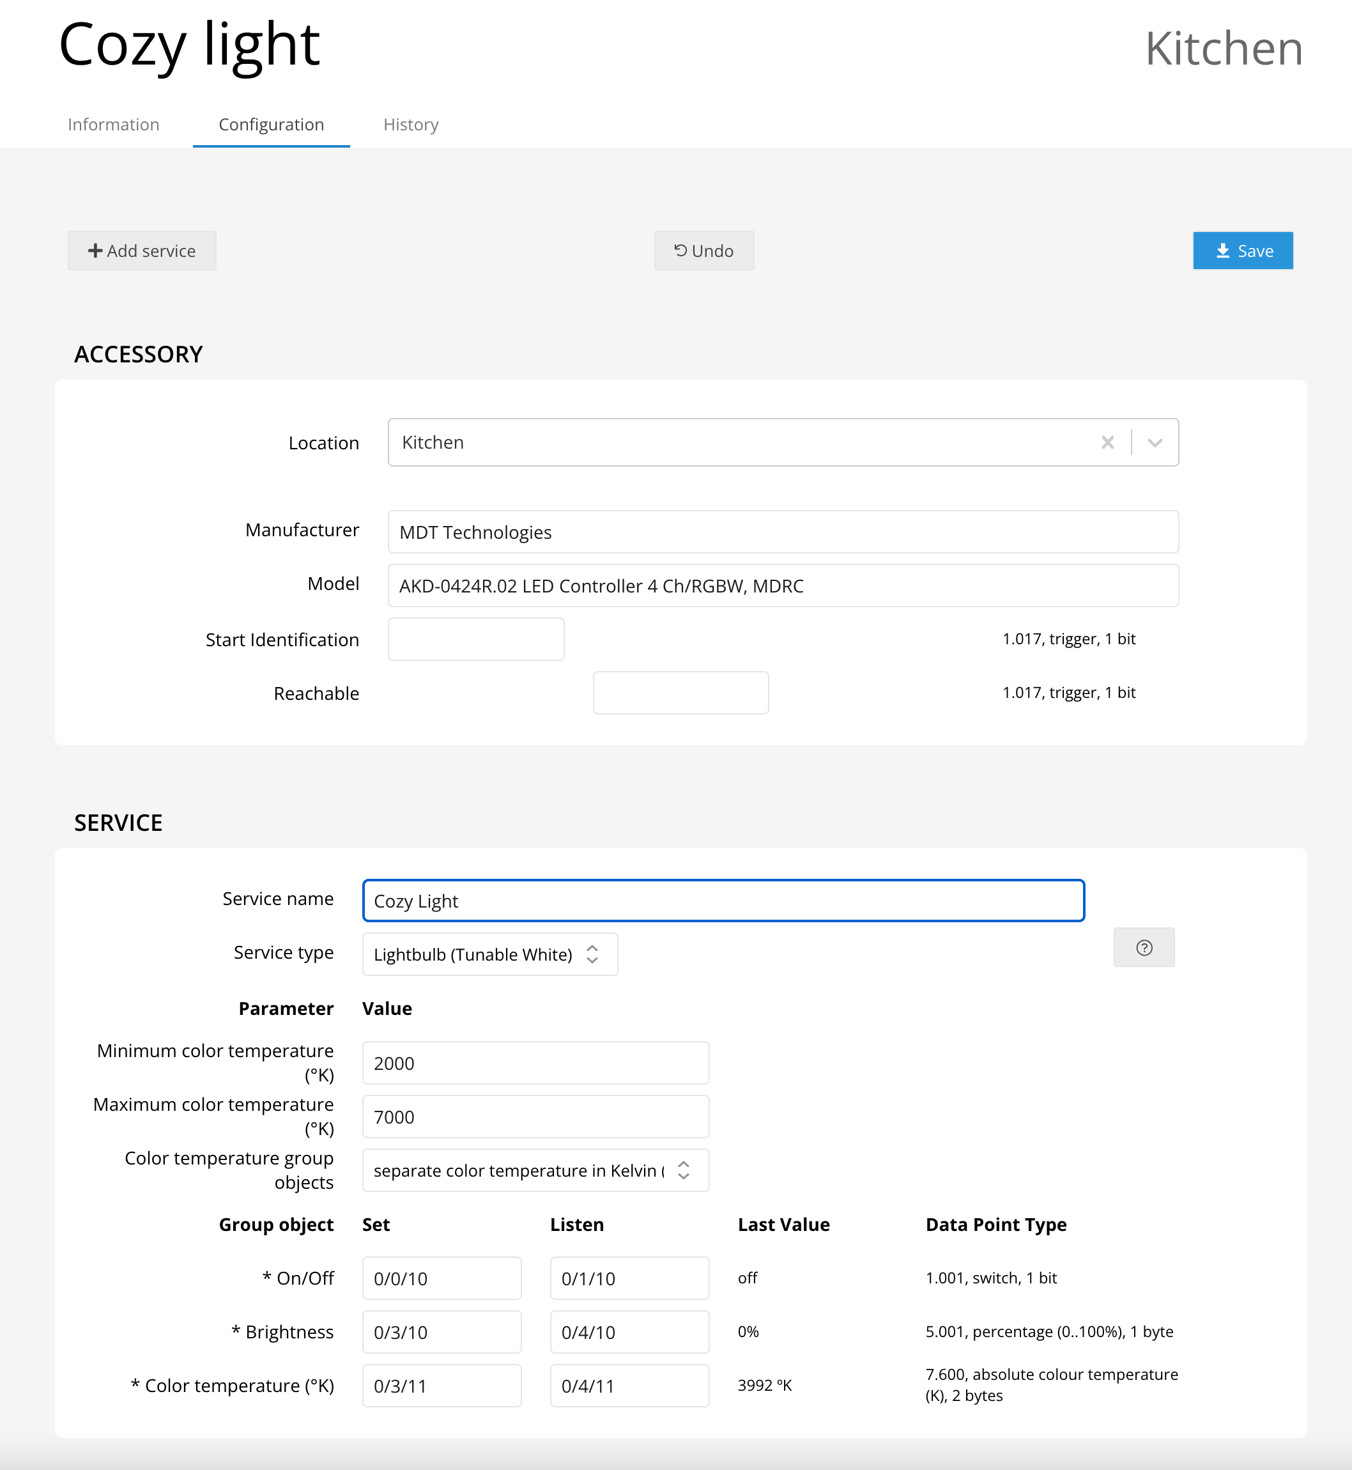Click the Reachable address field
1352x1470 pixels.
click(680, 692)
